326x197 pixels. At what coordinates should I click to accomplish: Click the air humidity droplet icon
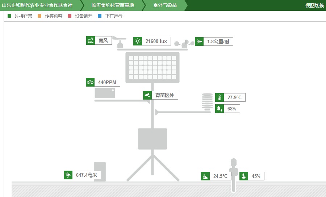tap(220, 109)
